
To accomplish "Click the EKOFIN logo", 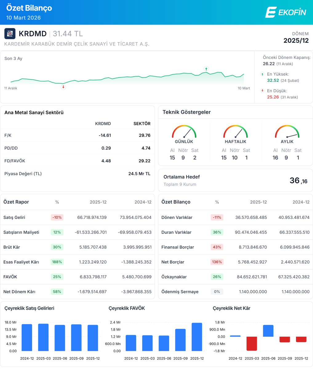I will [x=286, y=12].
